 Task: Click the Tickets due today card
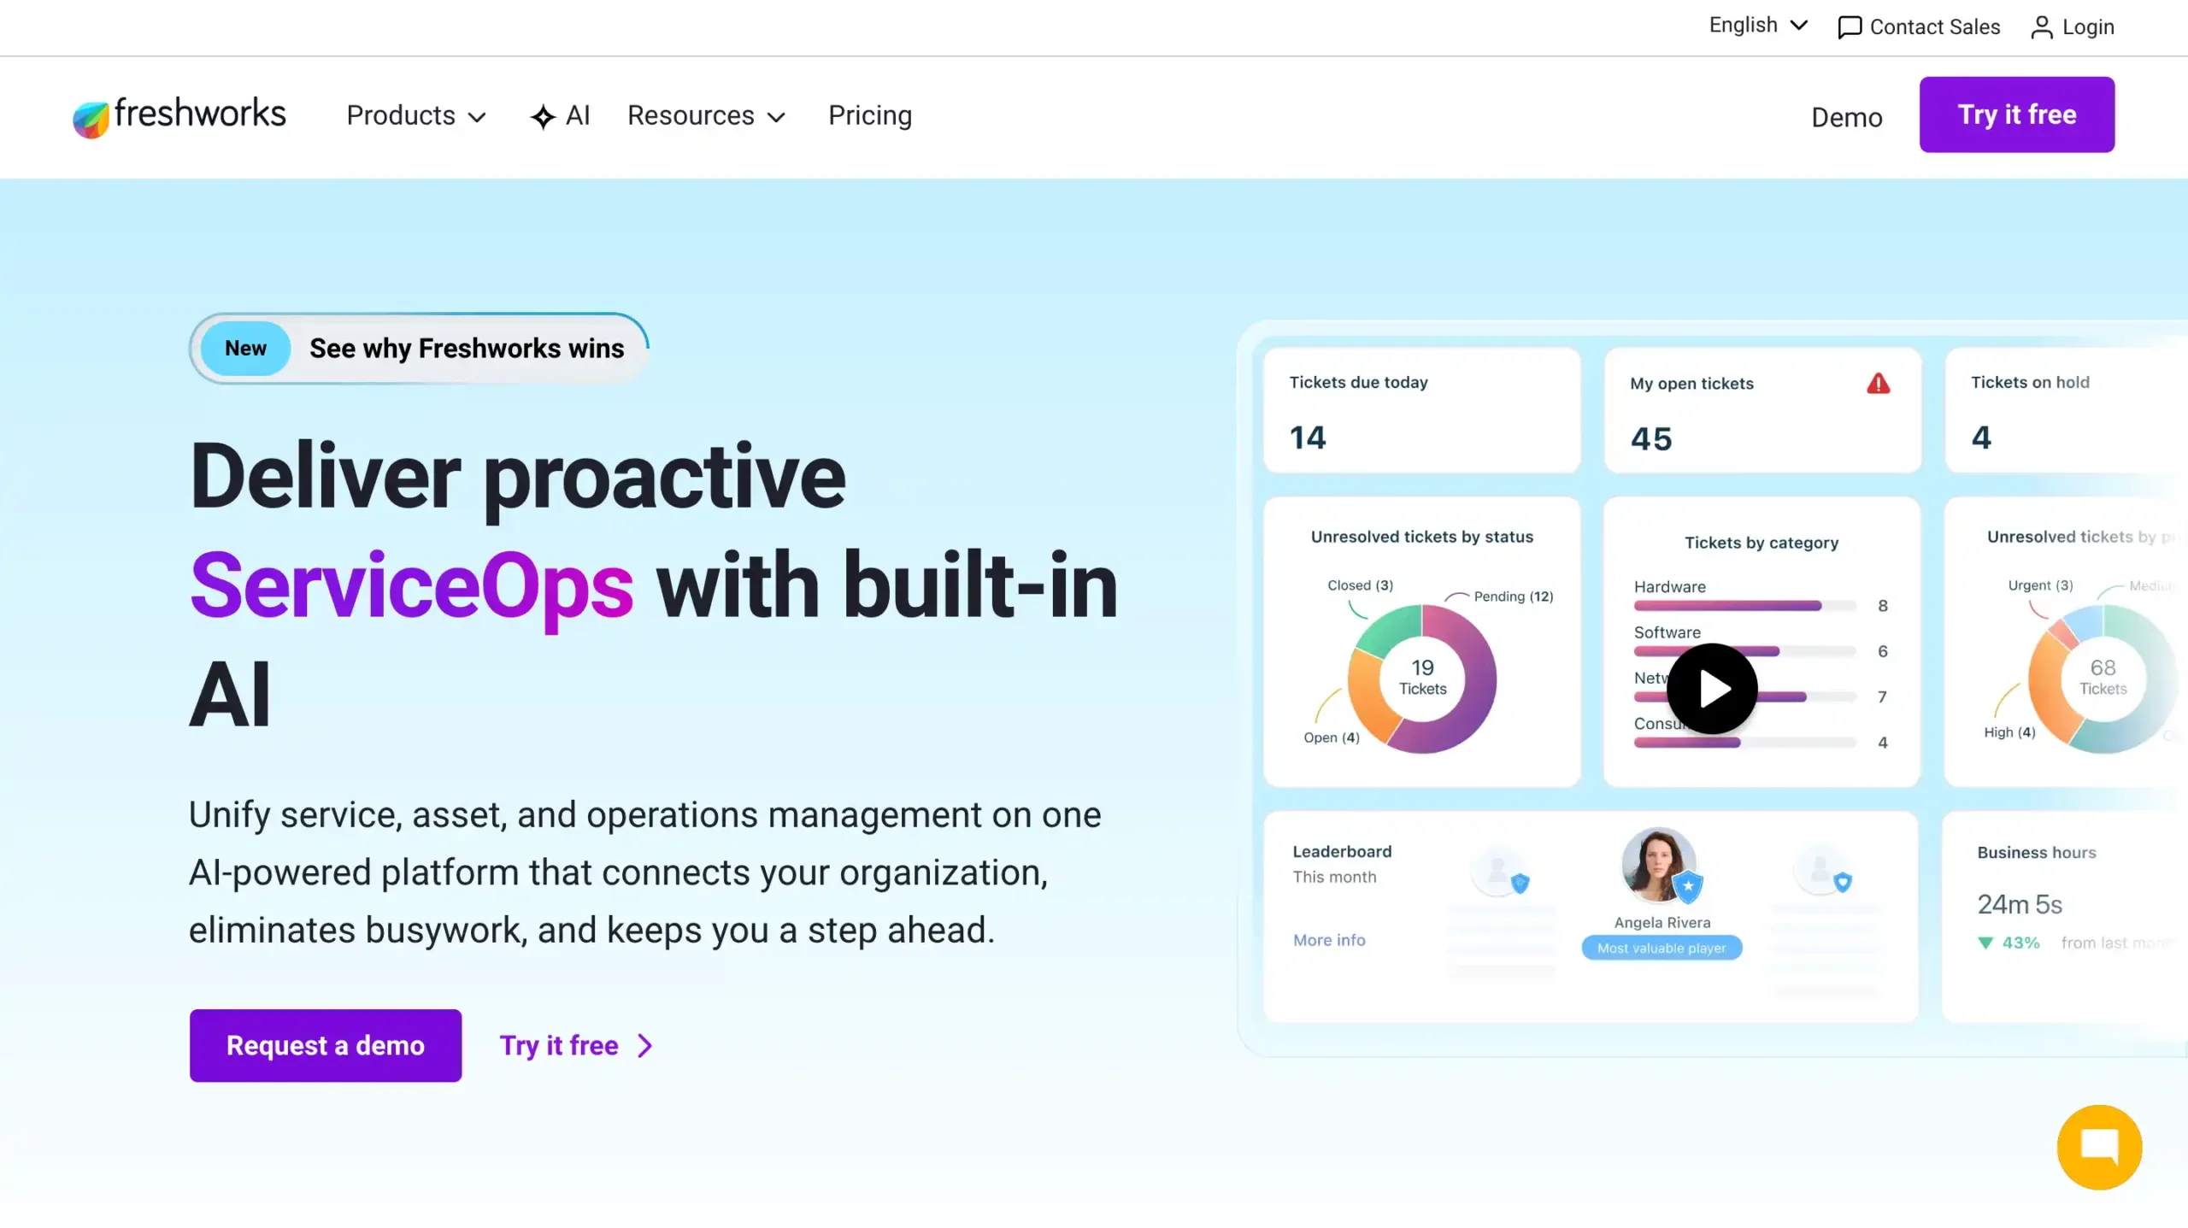point(1422,410)
